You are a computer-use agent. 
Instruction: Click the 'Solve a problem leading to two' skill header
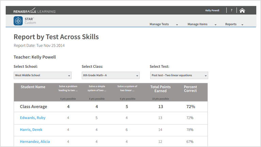click(x=68, y=88)
